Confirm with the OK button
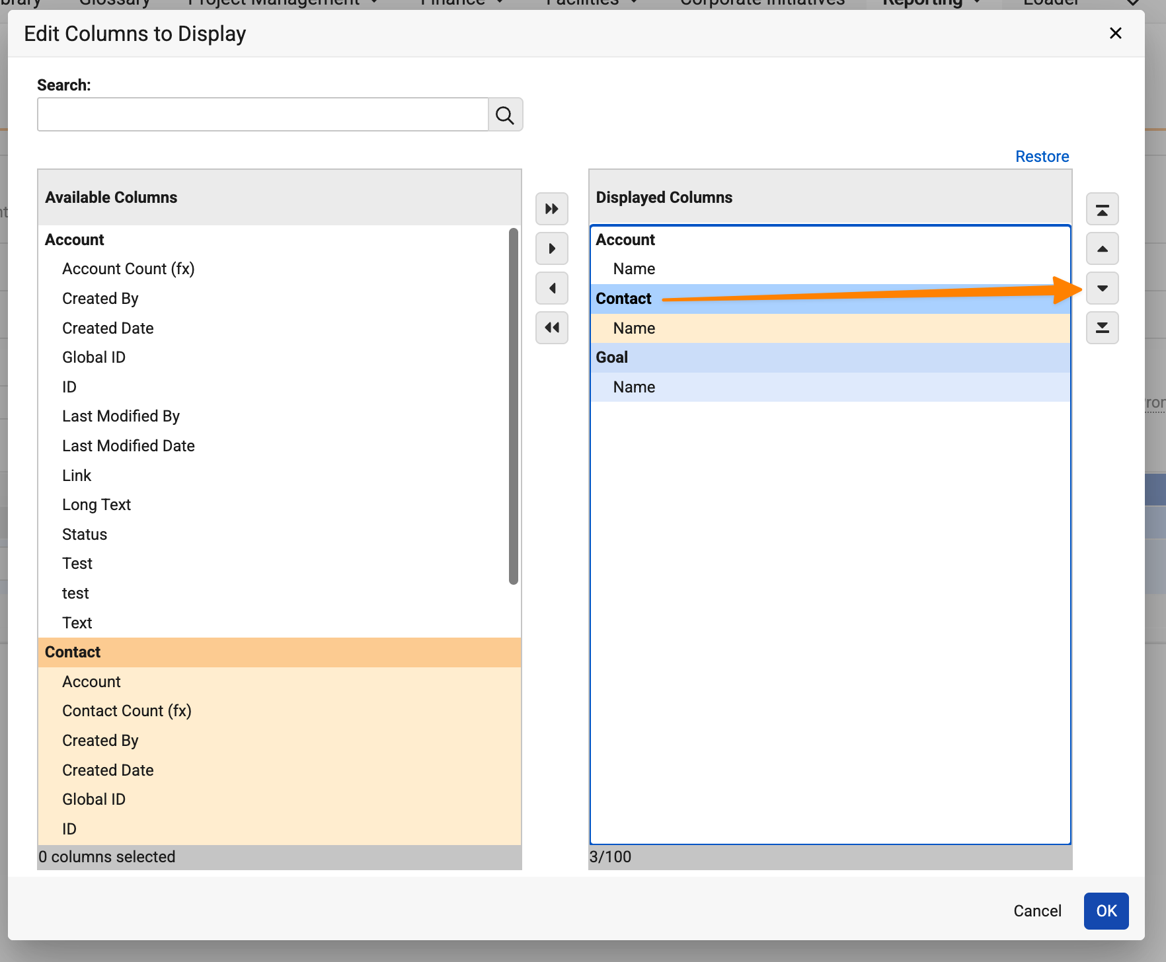This screenshot has width=1166, height=962. click(x=1107, y=911)
